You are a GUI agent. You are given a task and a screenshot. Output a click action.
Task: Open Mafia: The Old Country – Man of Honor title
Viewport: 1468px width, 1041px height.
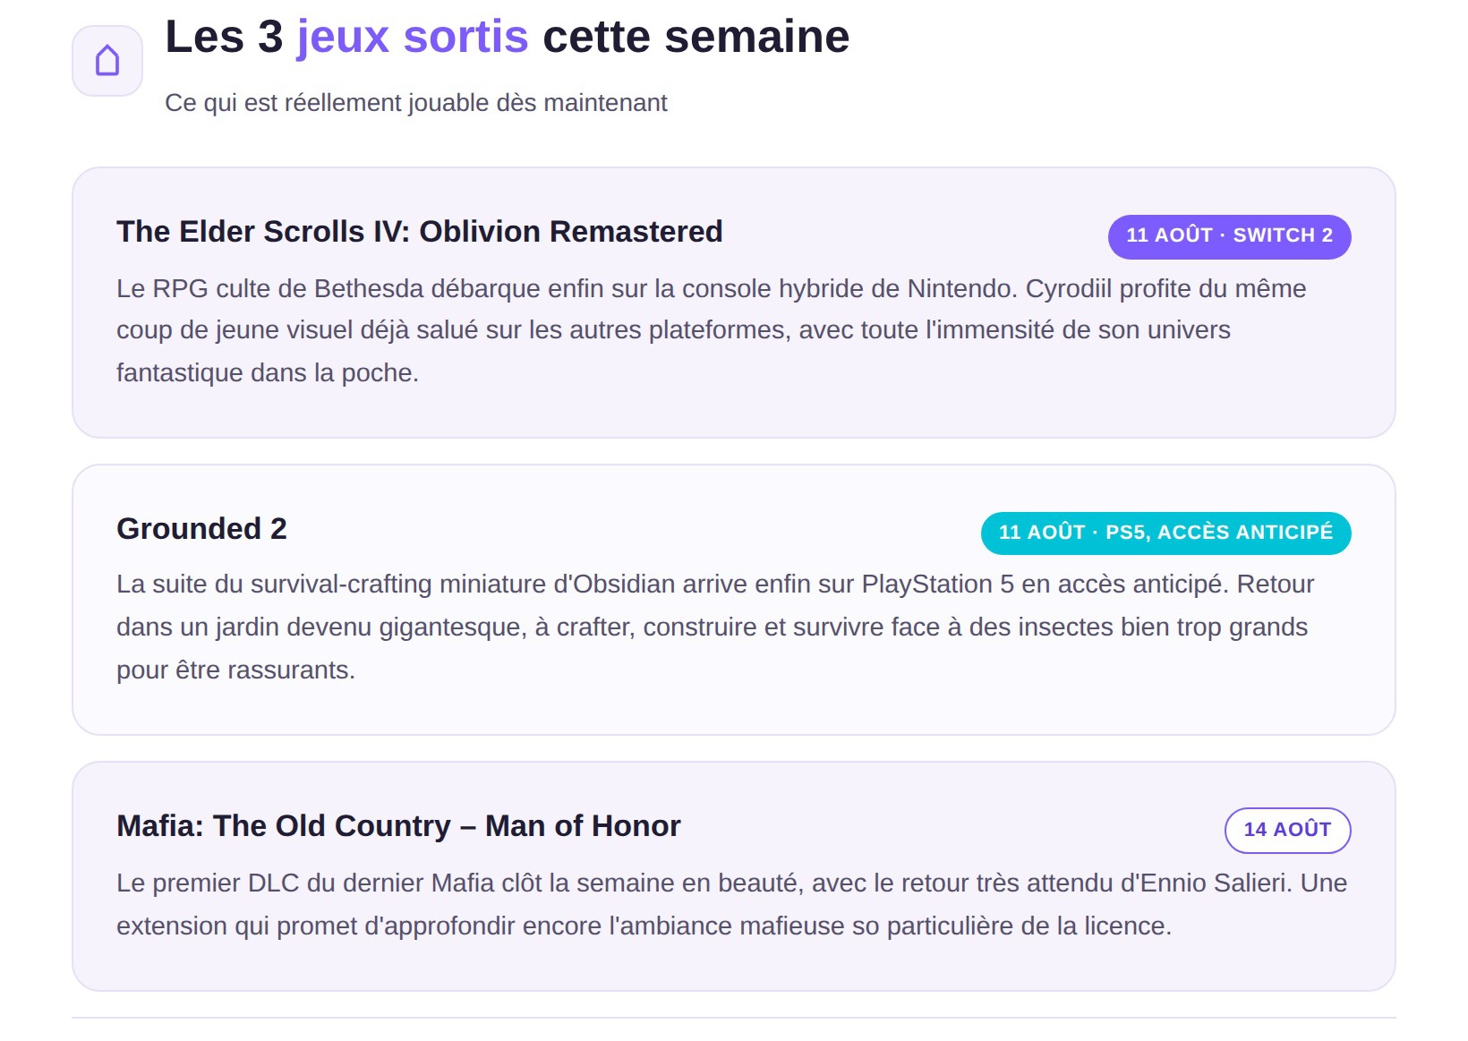(398, 826)
